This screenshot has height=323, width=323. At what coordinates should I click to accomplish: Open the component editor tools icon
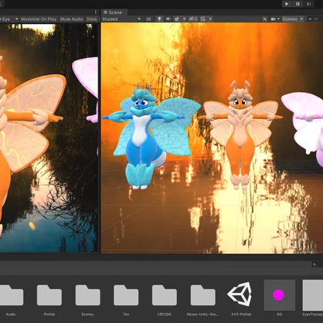265,19
